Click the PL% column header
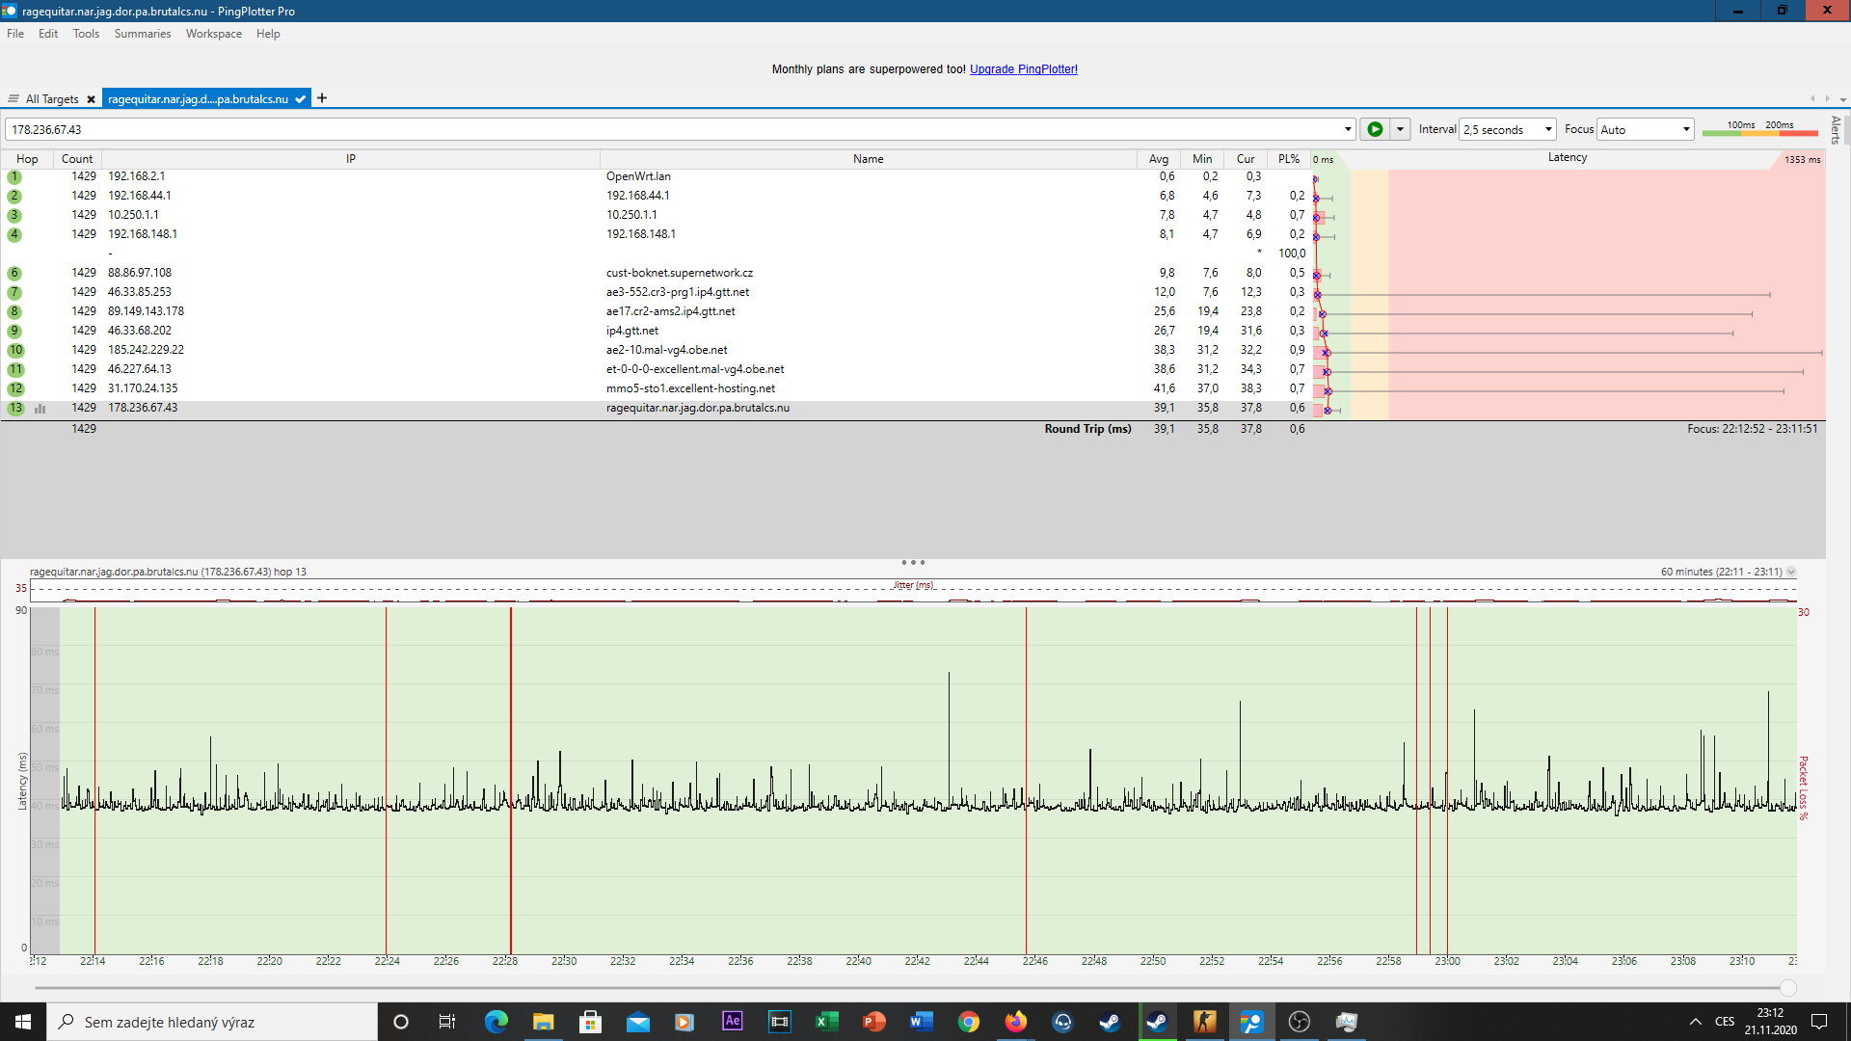Image resolution: width=1851 pixels, height=1041 pixels. click(x=1288, y=159)
